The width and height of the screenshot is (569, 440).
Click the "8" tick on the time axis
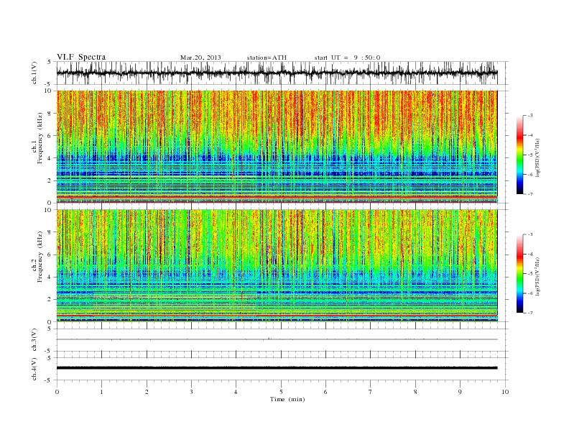415,392
